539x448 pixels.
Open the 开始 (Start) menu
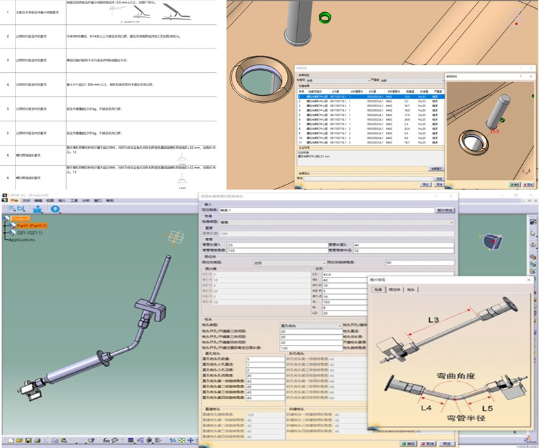pos(13,201)
